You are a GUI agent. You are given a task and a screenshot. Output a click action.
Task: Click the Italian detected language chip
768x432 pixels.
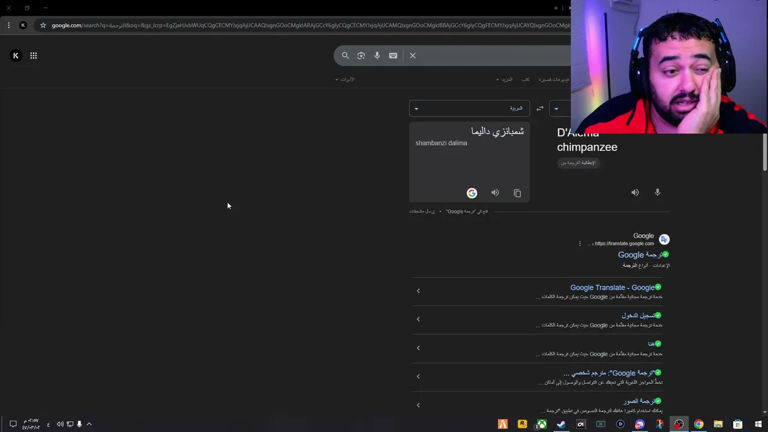point(578,163)
